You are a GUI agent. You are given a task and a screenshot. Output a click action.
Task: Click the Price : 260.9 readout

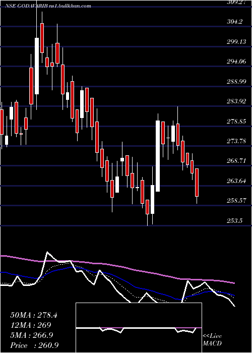(35, 345)
